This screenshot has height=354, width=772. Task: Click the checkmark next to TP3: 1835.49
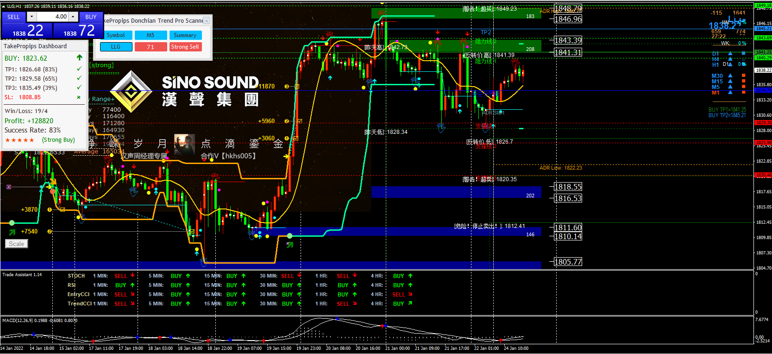pos(79,88)
